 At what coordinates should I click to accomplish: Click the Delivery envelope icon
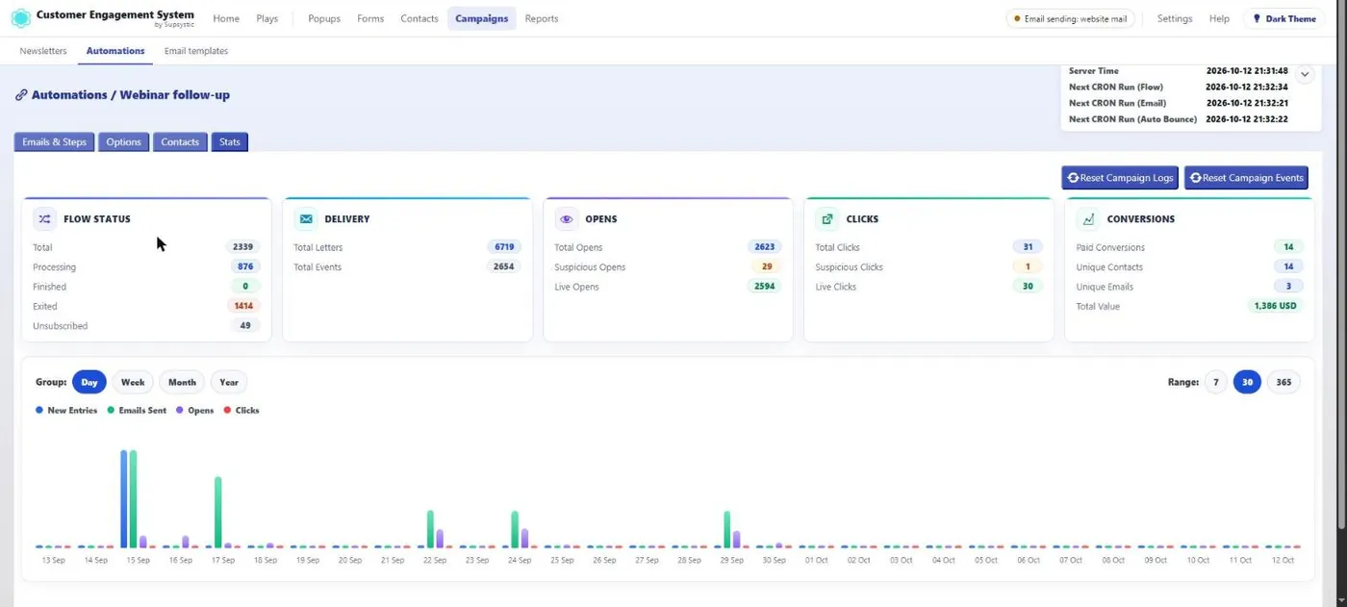pyautogui.click(x=306, y=219)
